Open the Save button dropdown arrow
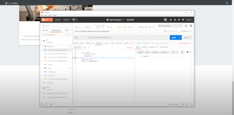 click(x=191, y=37)
